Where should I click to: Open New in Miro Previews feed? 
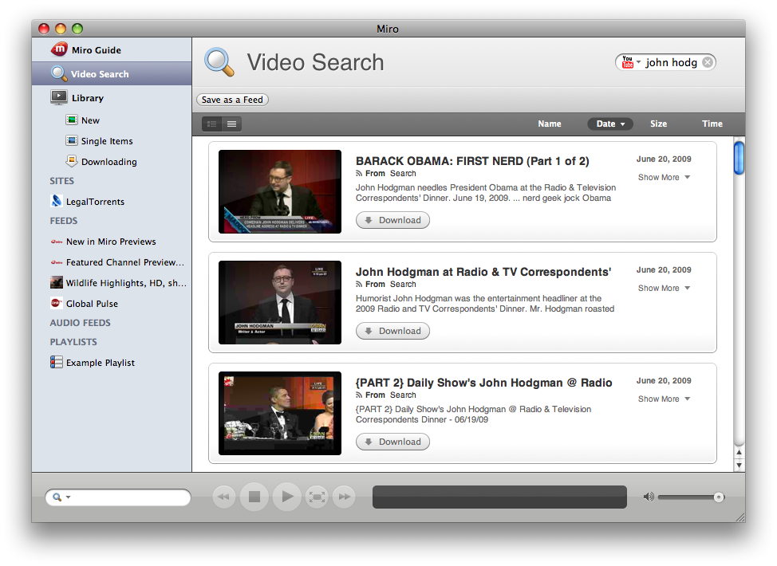coord(112,242)
